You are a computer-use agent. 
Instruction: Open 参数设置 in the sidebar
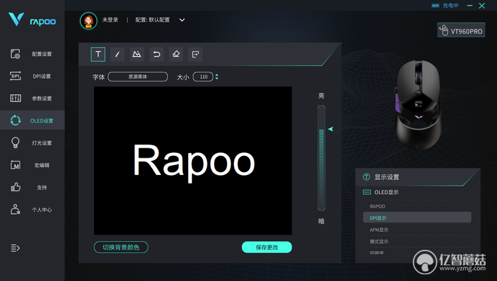32,98
